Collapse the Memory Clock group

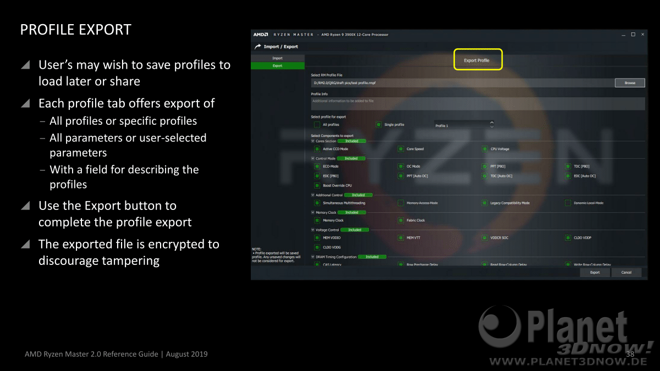pyautogui.click(x=313, y=213)
